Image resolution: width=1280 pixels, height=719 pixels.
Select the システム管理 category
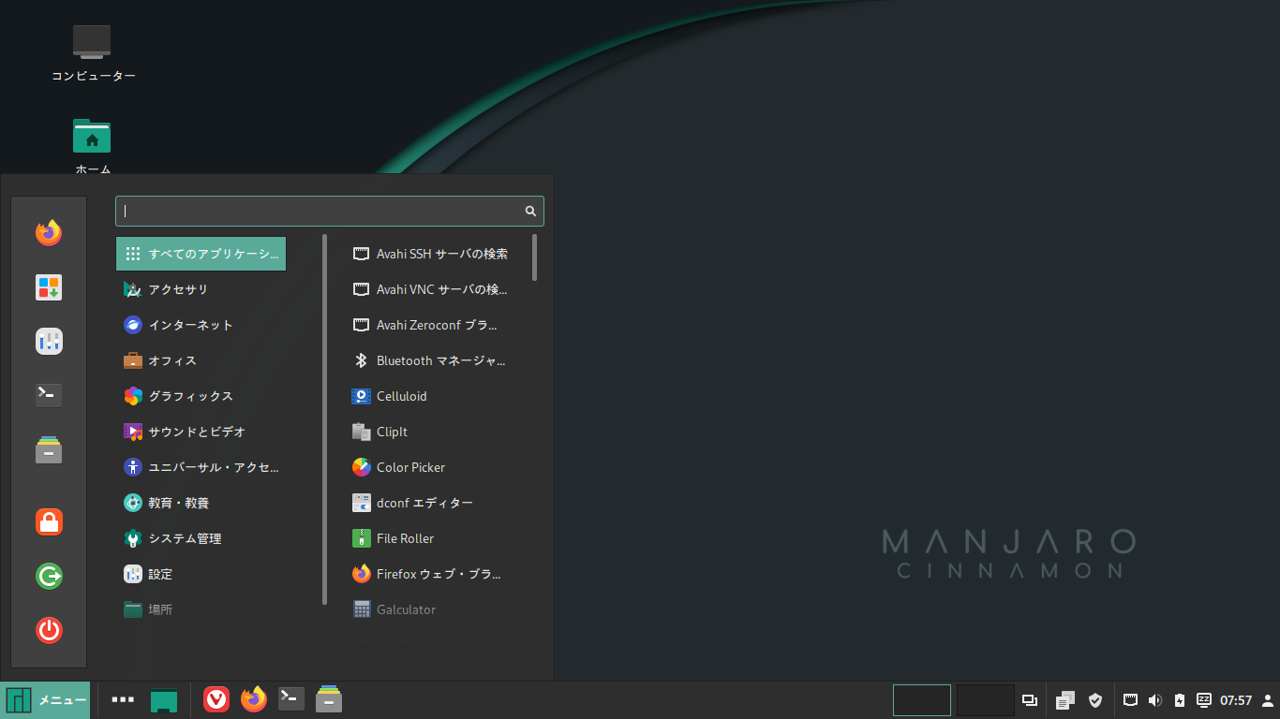(201, 538)
